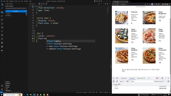The image size is (171, 96).
Task: Switch to index.js editor tab
Action: pos(33,4)
